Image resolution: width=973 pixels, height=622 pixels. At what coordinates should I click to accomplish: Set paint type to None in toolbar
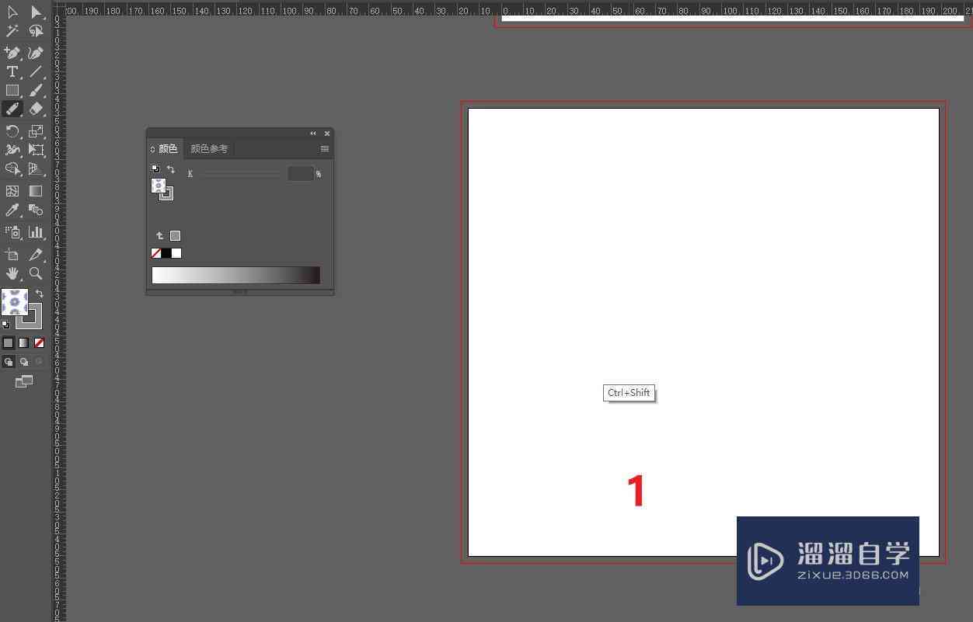[x=39, y=342]
